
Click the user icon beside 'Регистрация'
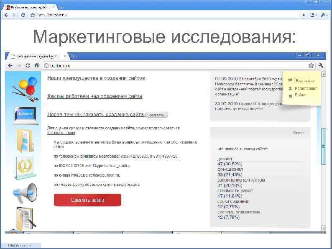290,89
